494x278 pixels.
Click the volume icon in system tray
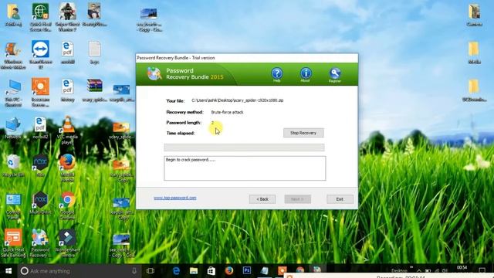point(445,270)
